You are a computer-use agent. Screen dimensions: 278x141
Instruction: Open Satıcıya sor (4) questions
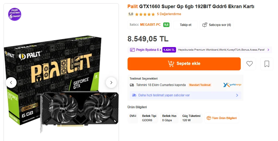217,25
